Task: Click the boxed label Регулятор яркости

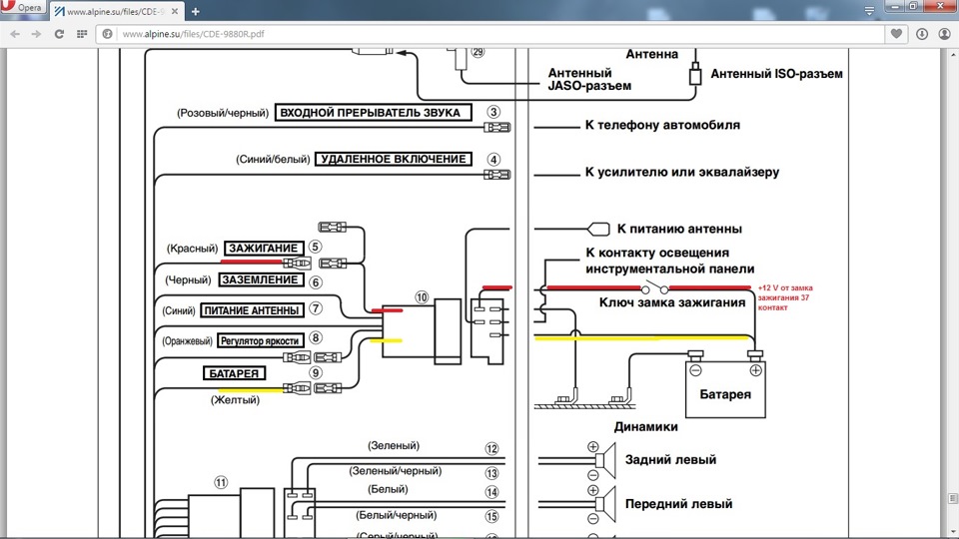Action: (261, 341)
